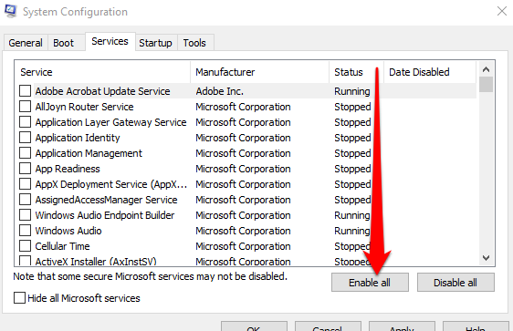Click the Disable all button

point(455,283)
